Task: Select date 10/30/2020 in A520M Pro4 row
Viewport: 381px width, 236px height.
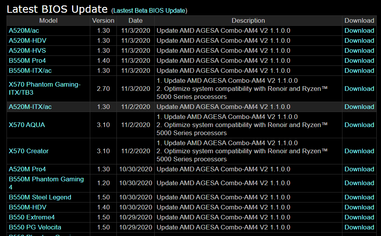Action: click(136, 169)
